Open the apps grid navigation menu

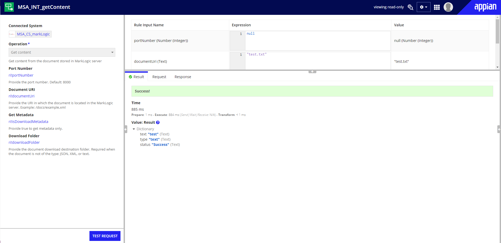click(x=437, y=7)
